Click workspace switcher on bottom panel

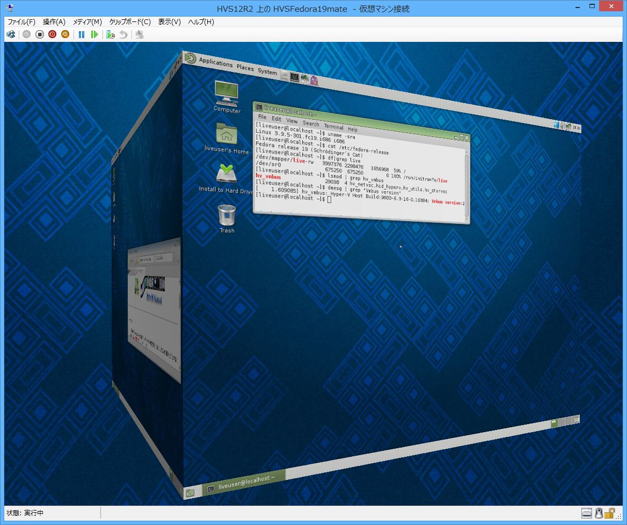coord(565,421)
